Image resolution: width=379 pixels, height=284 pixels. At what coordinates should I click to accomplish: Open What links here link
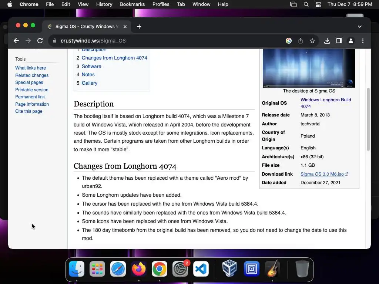coord(30,68)
